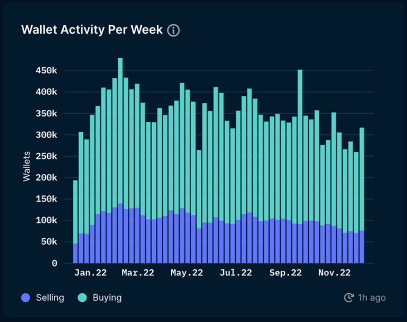The width and height of the screenshot is (407, 322).
Task: Click the Nov.22 x-axis label
Action: pos(334,273)
